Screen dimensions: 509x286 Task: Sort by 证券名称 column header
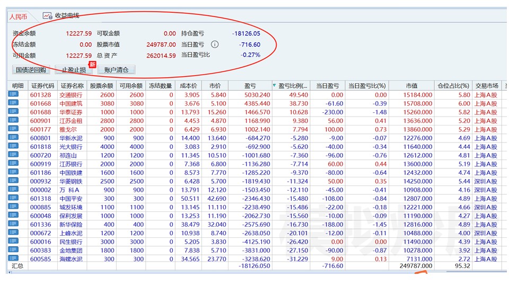(x=72, y=86)
